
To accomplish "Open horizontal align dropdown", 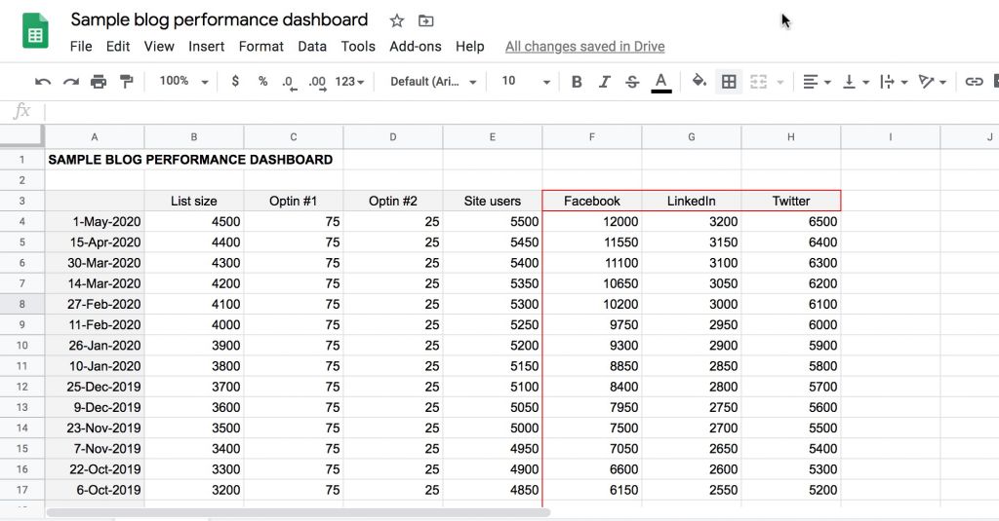I will [817, 82].
